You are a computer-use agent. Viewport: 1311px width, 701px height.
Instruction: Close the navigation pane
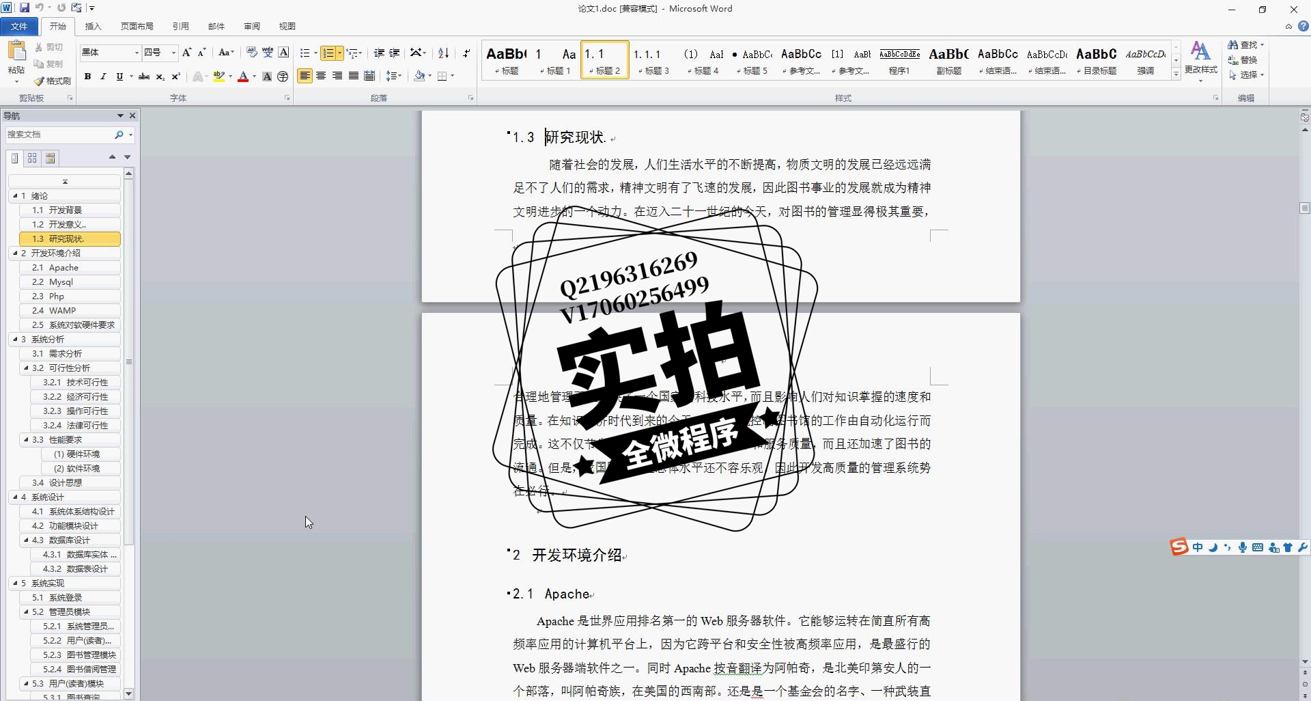(132, 115)
